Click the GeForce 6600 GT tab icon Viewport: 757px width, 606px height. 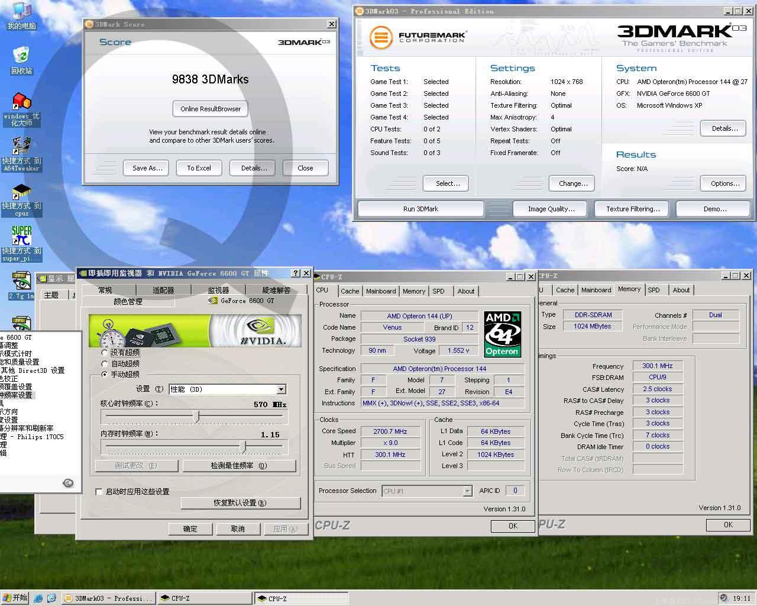coord(213,301)
